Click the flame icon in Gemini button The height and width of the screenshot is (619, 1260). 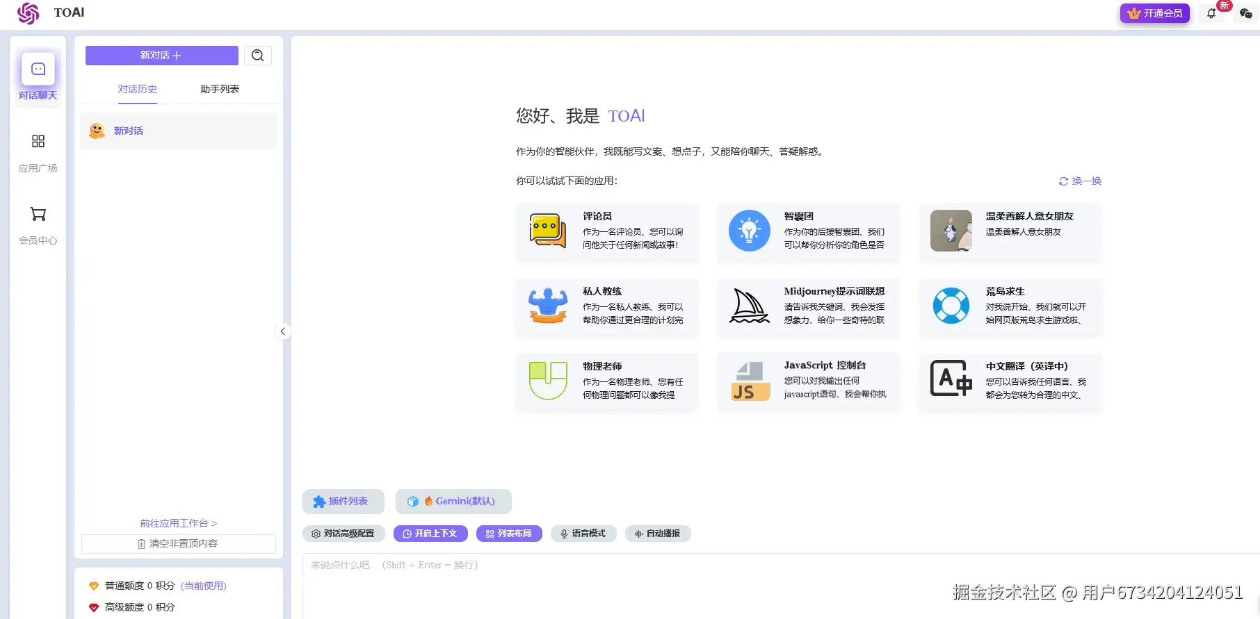click(428, 501)
